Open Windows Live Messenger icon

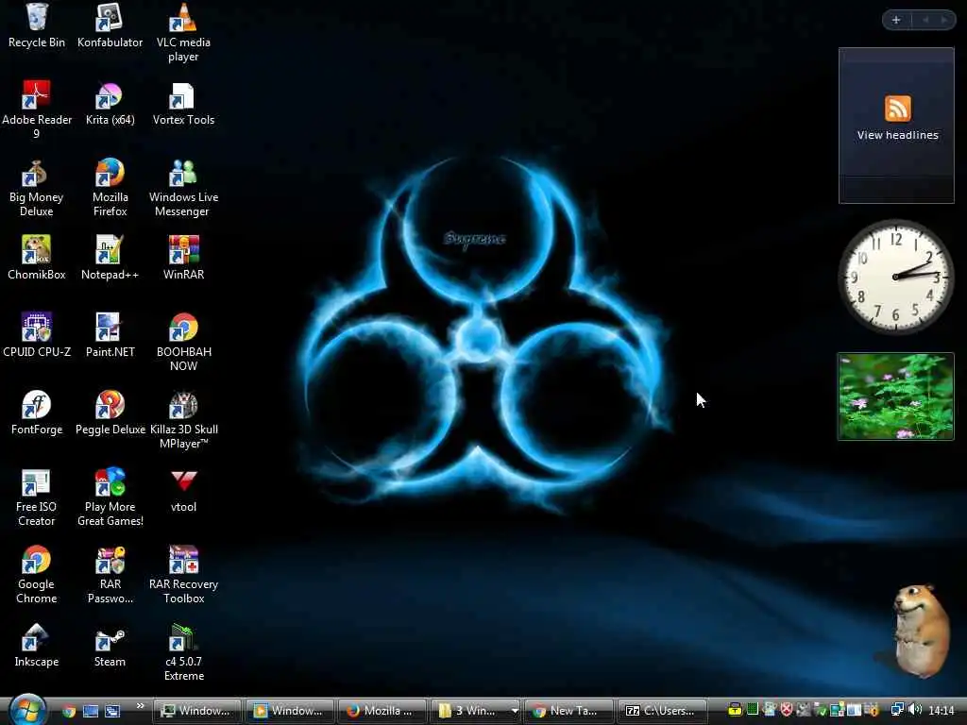183,188
